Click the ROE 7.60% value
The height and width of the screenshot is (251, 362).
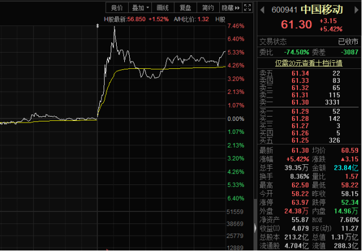350,220
